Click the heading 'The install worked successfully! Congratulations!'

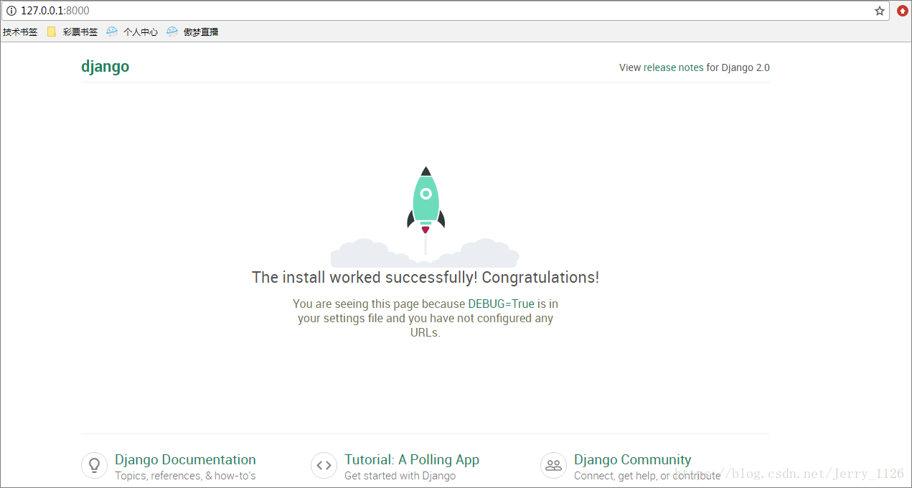(426, 277)
